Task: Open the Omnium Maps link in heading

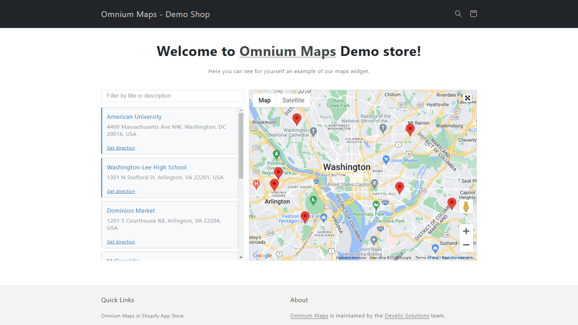Action: (x=288, y=51)
